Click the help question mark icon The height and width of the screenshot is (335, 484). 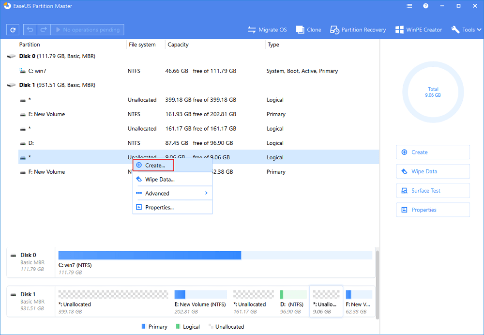pyautogui.click(x=425, y=6)
